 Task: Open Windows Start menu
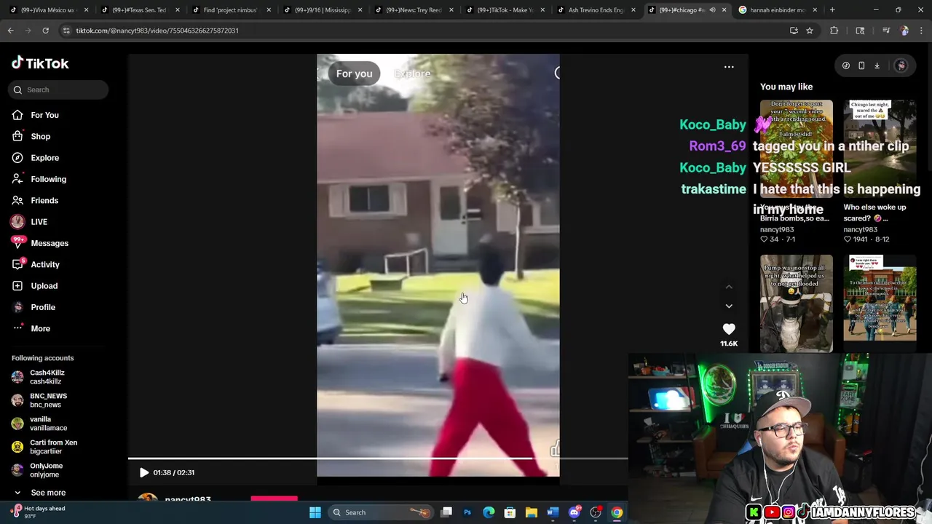click(315, 512)
